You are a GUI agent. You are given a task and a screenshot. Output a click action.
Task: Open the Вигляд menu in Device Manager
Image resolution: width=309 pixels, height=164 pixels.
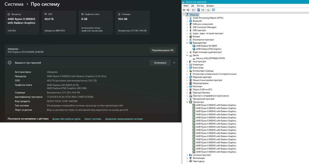(200, 6)
